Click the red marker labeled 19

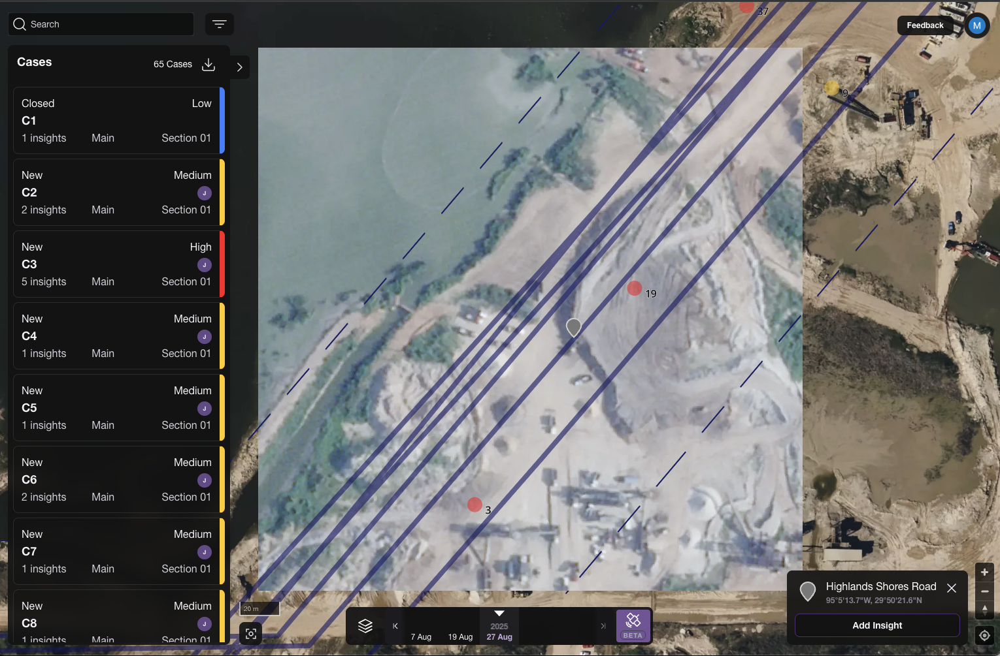tap(634, 288)
